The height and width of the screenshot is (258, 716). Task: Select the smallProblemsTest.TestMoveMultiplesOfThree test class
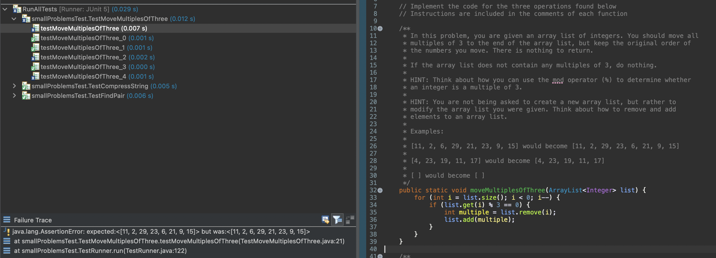pos(100,19)
